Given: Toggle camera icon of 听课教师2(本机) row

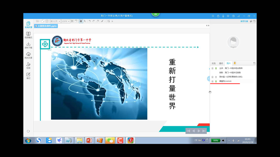Looking at the screenshot, I should click(x=212, y=77).
